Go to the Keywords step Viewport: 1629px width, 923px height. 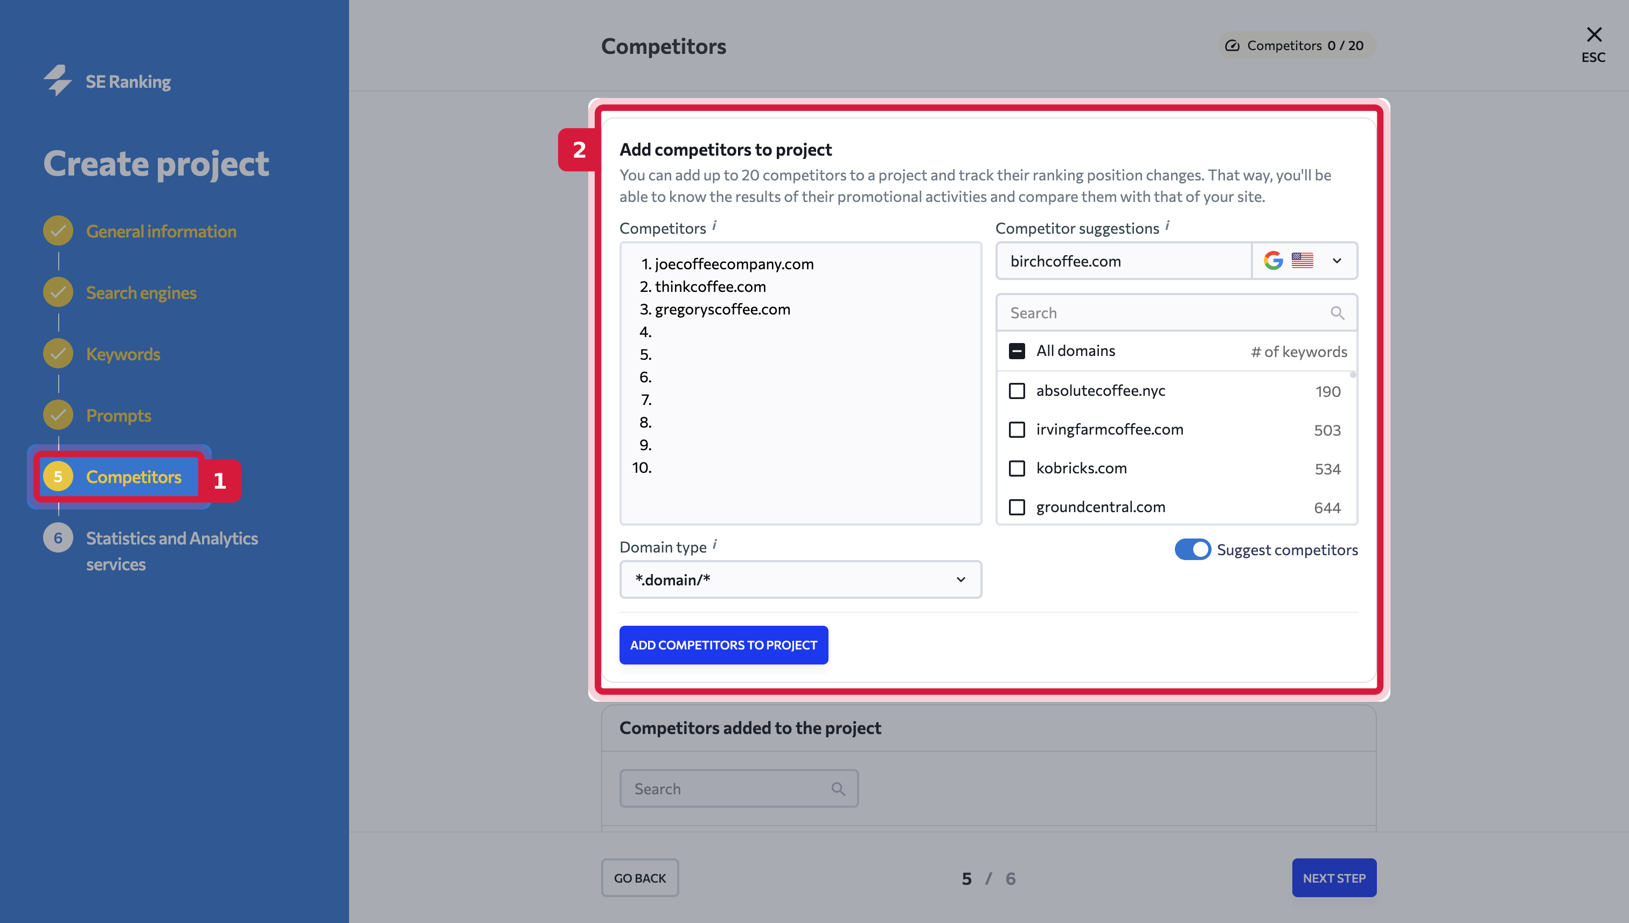click(x=123, y=354)
